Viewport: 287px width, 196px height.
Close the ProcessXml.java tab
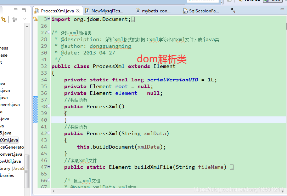(78, 11)
